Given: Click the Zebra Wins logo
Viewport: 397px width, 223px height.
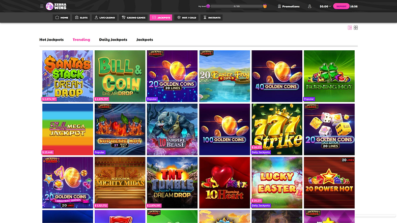Looking at the screenshot, I should (x=56, y=6).
